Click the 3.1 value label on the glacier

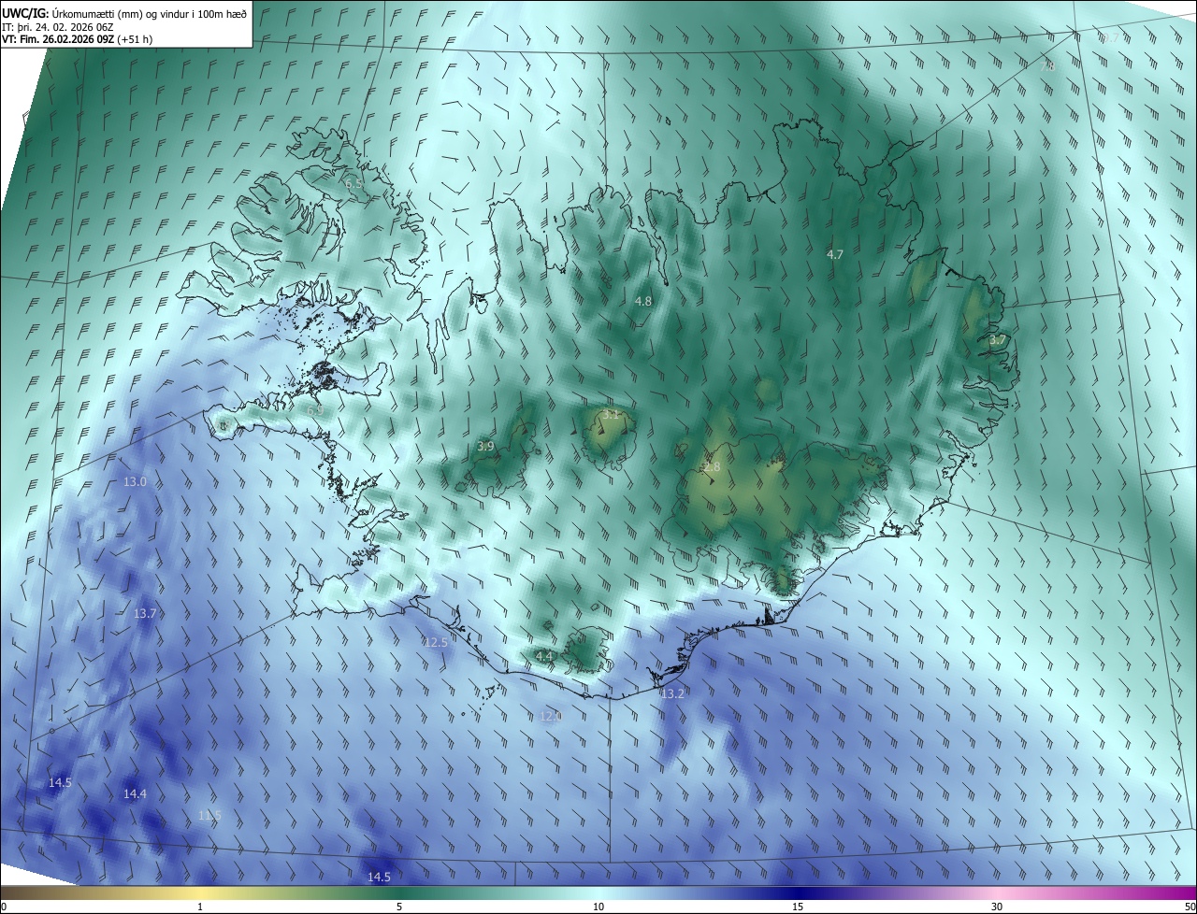(x=611, y=413)
